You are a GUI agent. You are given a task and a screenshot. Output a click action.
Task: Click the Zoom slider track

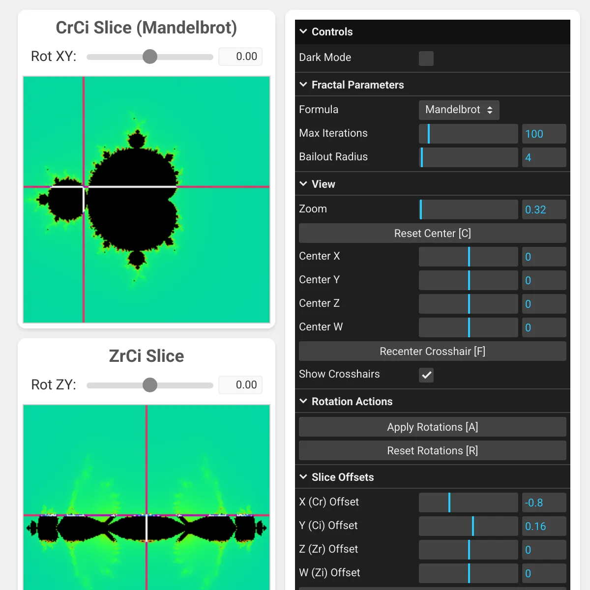pyautogui.click(x=469, y=209)
